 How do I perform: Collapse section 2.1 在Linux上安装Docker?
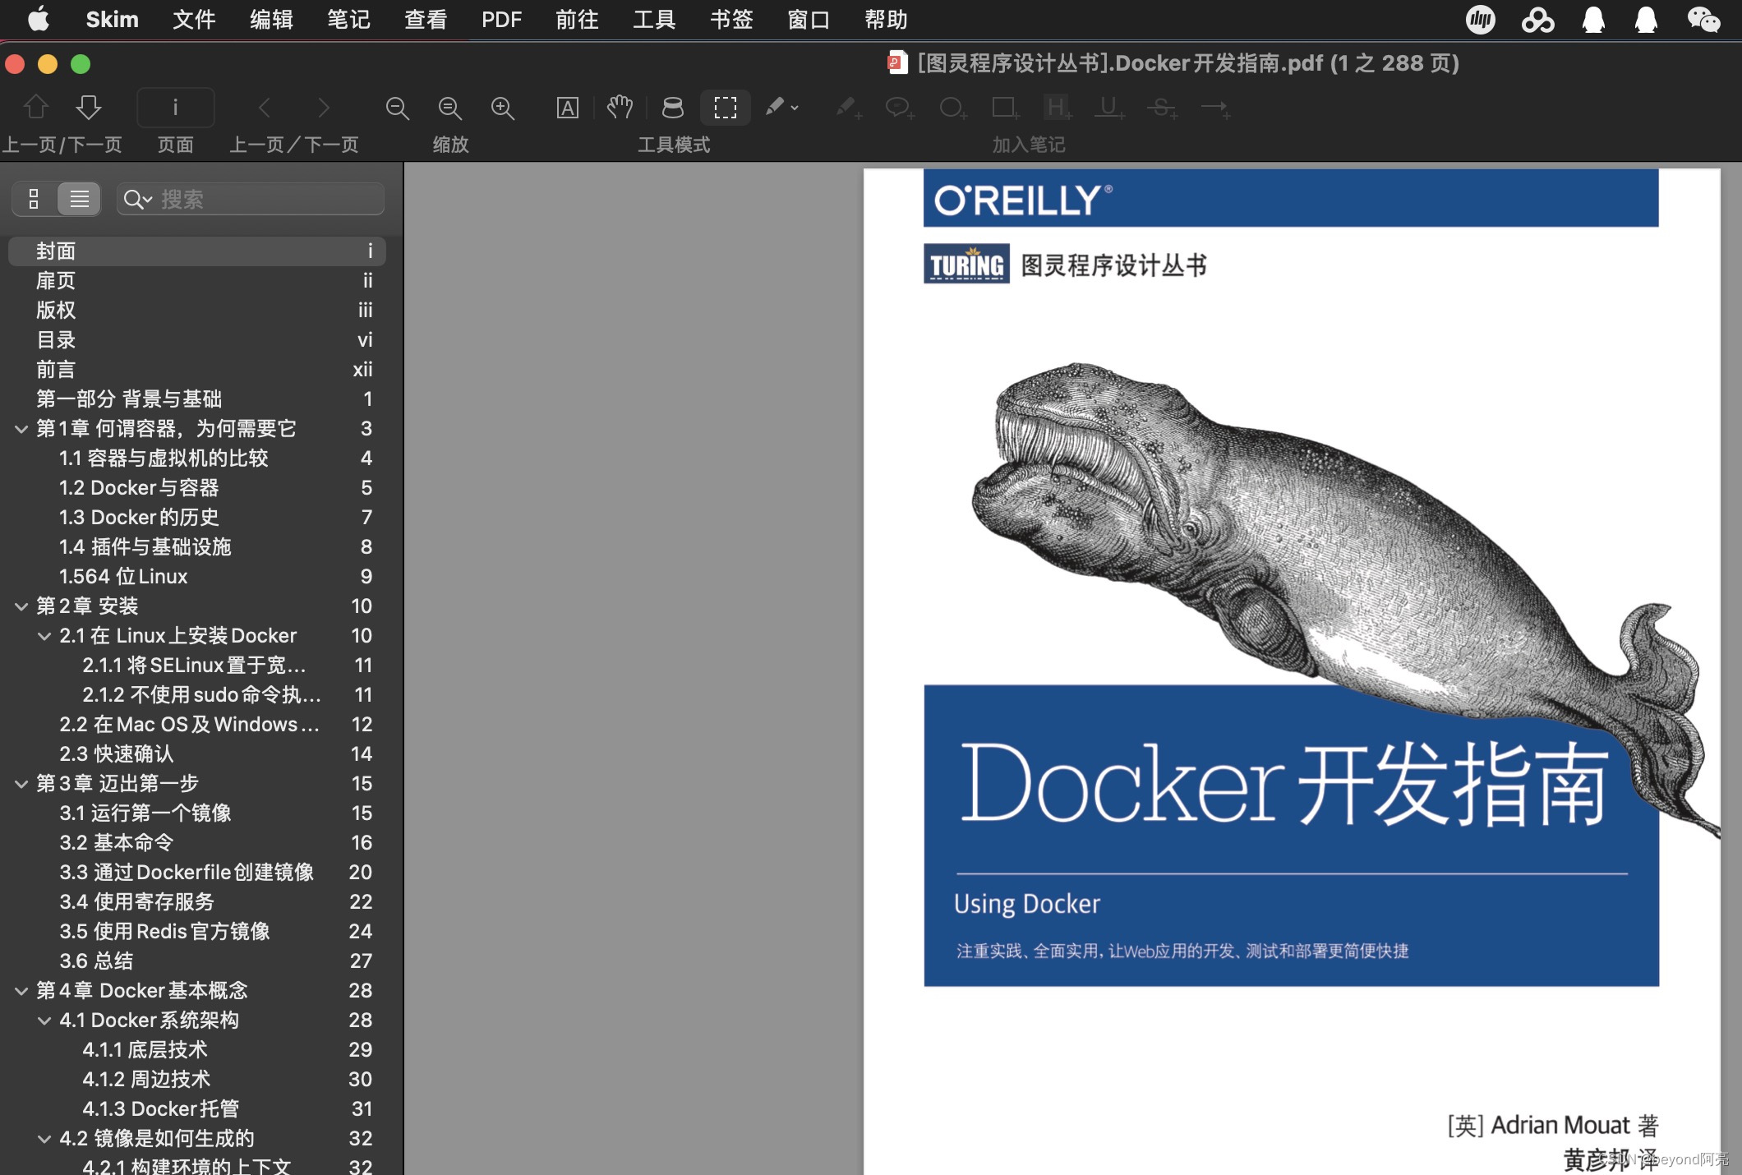(x=44, y=636)
